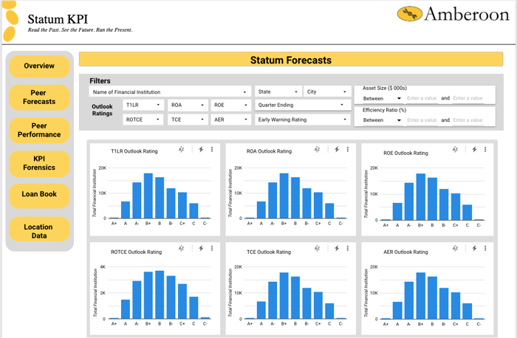
Task: Open the Peer Forecasts page
Action: coord(39,97)
